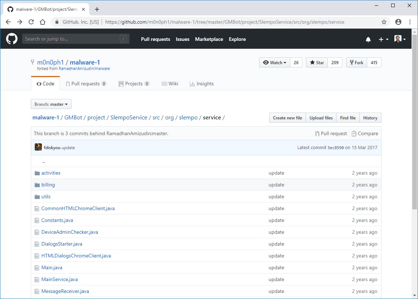
Task: Open the Constants.java file link
Action: point(57,220)
